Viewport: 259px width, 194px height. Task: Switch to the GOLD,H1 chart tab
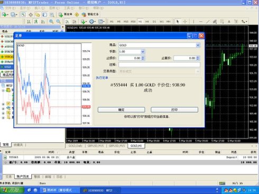coord(136,146)
